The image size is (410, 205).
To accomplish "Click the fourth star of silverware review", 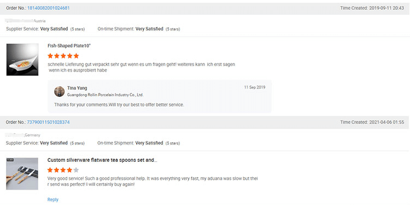I will [x=69, y=170].
